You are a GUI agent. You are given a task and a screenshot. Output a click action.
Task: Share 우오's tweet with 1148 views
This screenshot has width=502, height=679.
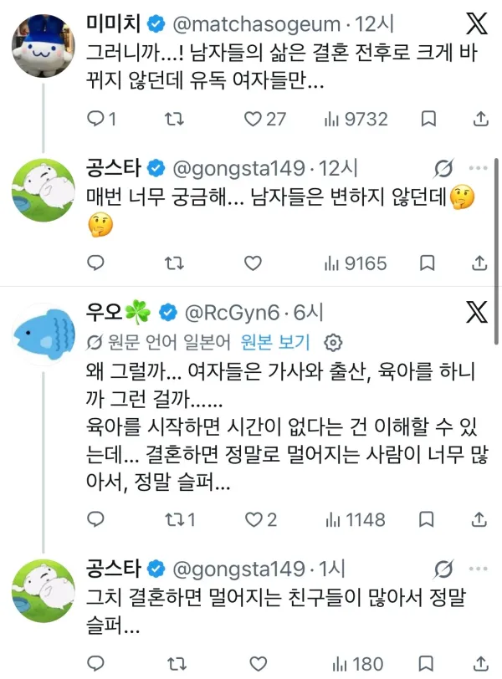tap(479, 519)
